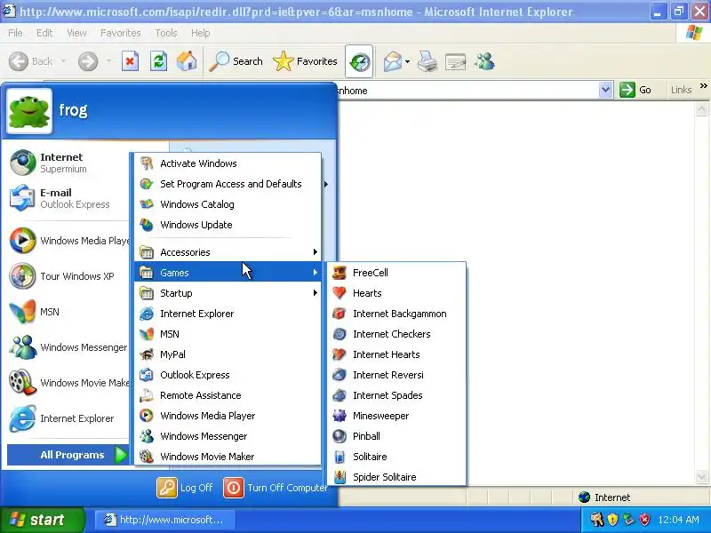Open MSN in Start menu left pane
Image resolution: width=711 pixels, height=533 pixels.
point(68,312)
